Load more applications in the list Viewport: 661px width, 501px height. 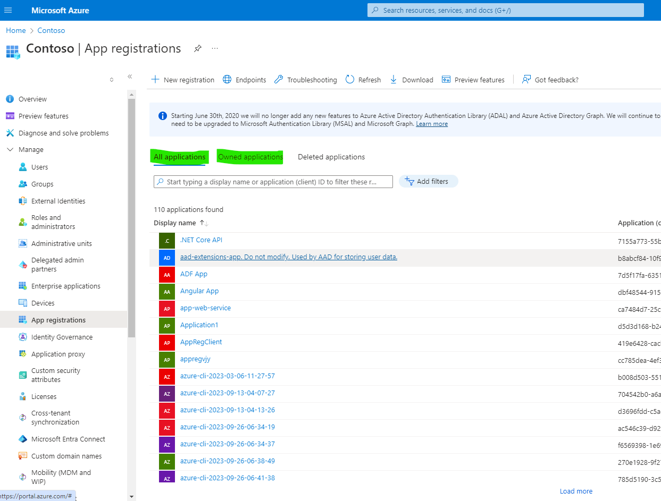(x=575, y=491)
